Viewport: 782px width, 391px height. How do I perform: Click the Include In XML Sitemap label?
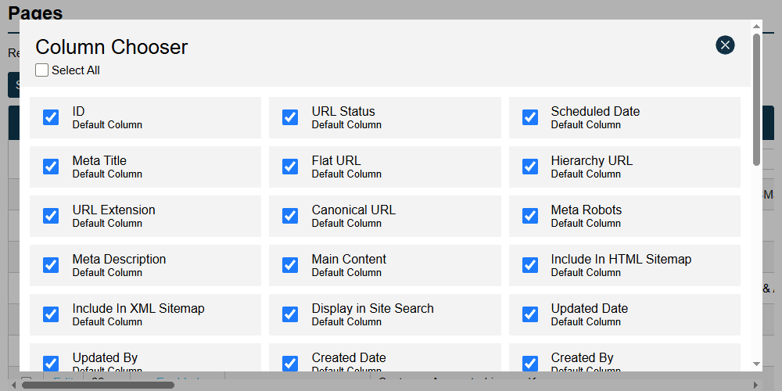click(138, 309)
